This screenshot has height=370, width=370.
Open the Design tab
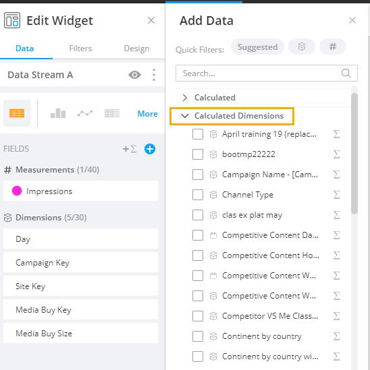(136, 49)
